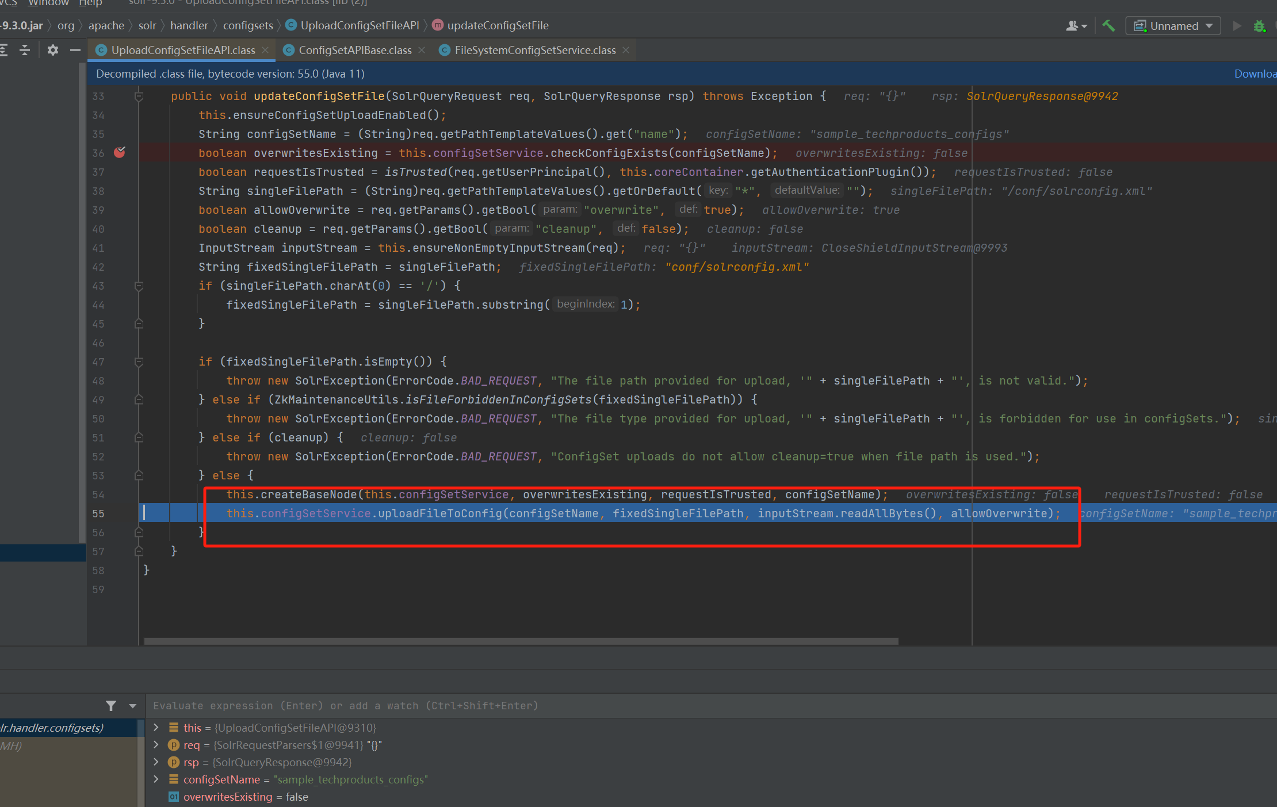Click the 'handler' breadcrumb
Viewport: 1277px width, 807px height.
[x=189, y=25]
